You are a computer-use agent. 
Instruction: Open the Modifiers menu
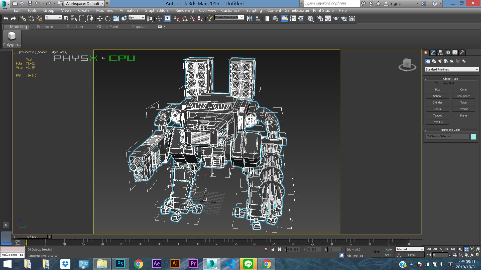pyautogui.click(x=104, y=10)
